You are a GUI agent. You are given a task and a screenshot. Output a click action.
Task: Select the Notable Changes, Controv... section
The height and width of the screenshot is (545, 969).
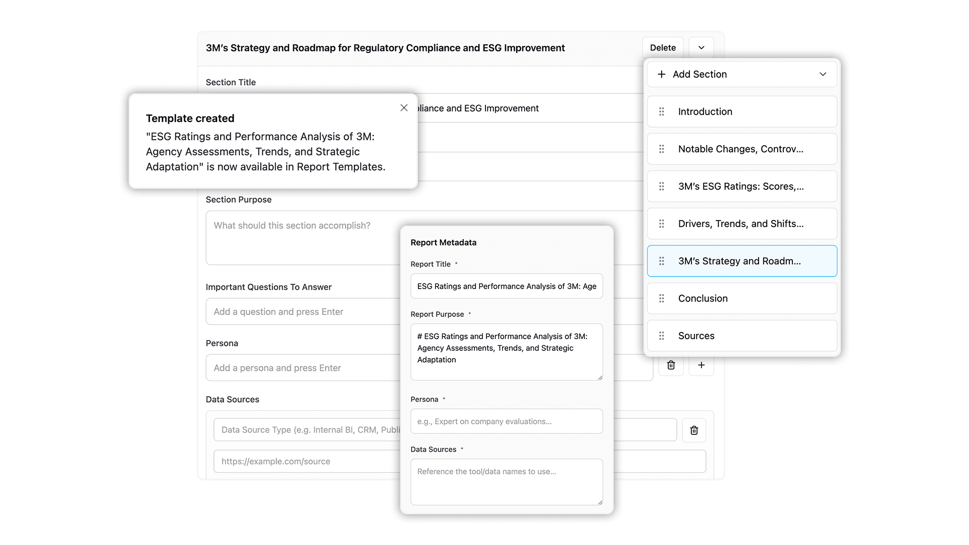point(742,149)
